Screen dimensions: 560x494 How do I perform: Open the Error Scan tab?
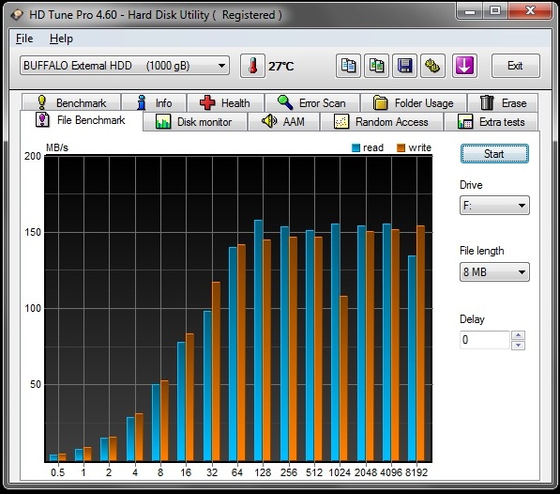pos(312,103)
